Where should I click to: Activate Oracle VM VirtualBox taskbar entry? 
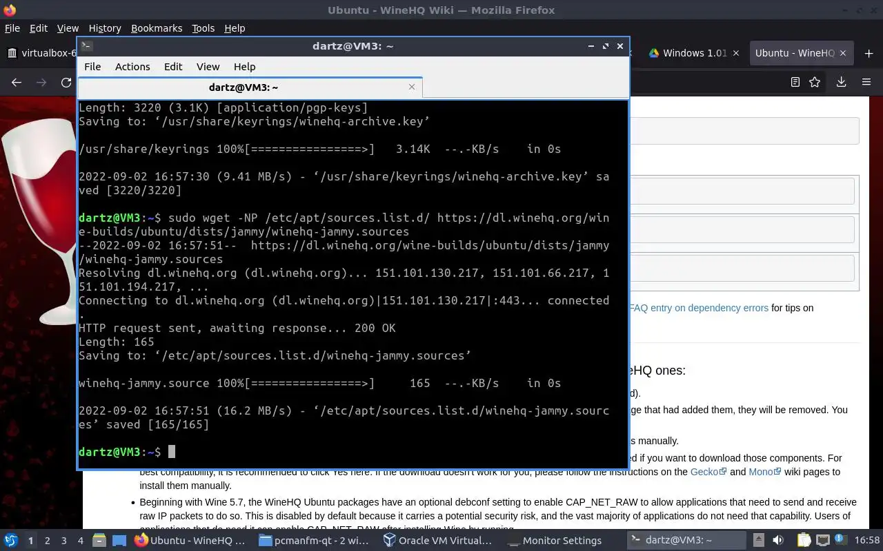[438, 541]
